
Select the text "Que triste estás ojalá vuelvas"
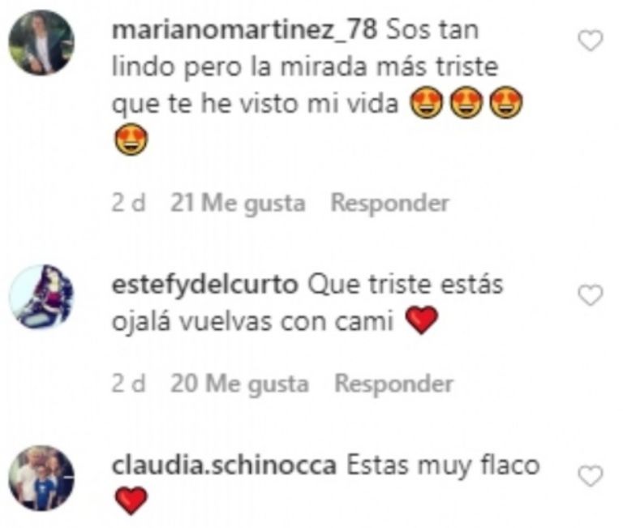click(x=307, y=304)
